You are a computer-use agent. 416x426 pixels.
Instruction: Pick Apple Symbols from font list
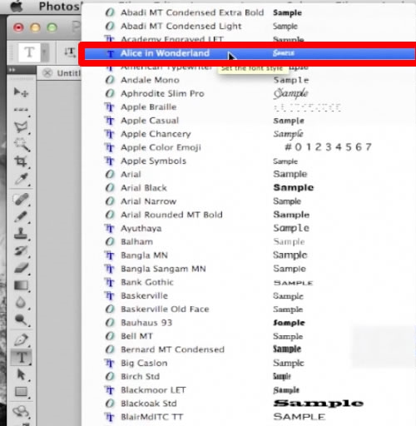tap(153, 161)
